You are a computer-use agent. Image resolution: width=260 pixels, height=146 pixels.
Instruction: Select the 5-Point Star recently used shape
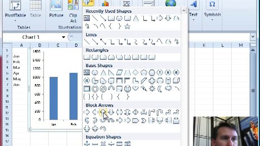(x=127, y=26)
